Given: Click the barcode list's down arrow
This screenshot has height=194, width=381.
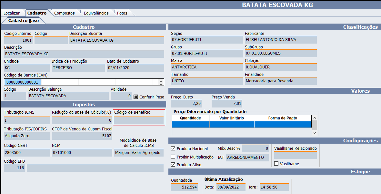Looking at the screenshot, I should (x=161, y=84).
